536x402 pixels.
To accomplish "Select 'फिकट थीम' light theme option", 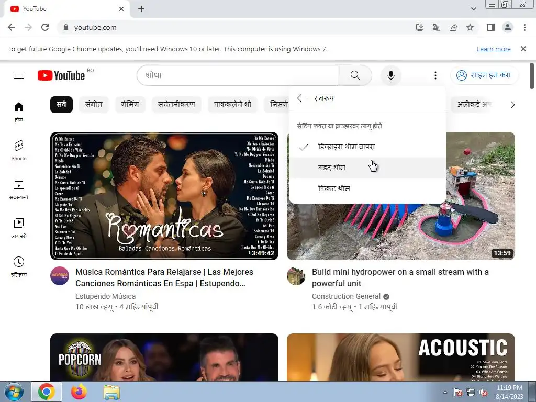I will [367, 188].
